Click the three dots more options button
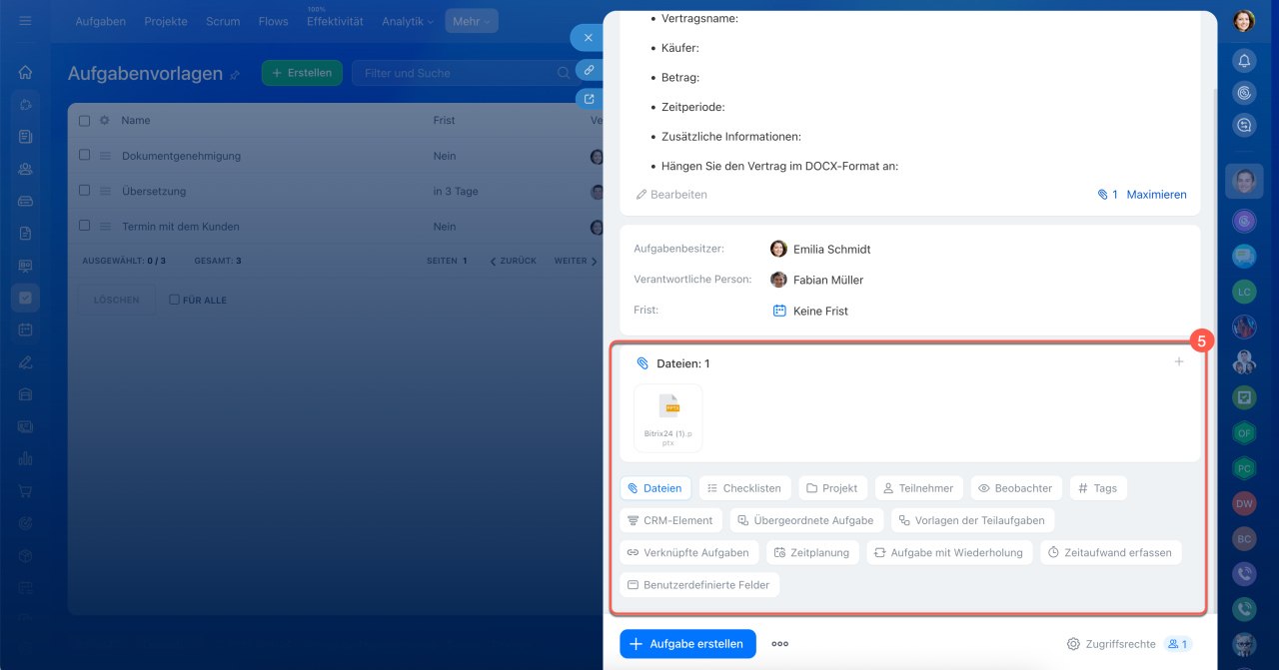 click(x=780, y=644)
